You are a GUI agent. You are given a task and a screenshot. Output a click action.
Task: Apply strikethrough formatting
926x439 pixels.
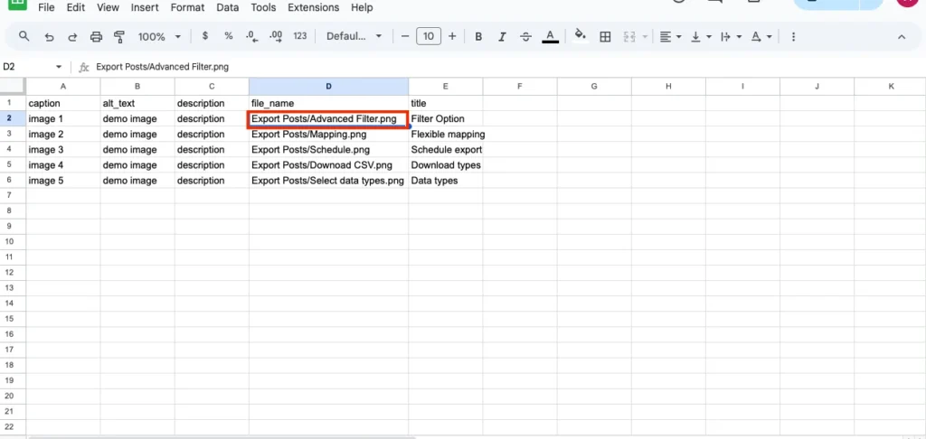[525, 37]
